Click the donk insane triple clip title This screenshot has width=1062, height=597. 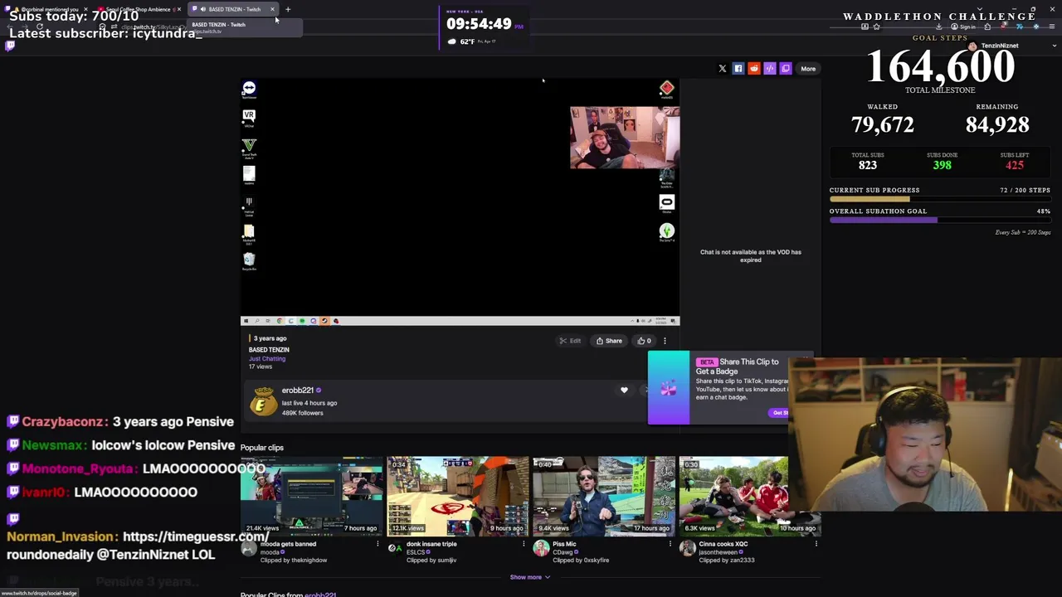point(431,544)
